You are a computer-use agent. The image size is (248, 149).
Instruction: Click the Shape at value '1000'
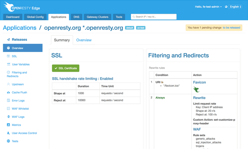click(x=81, y=93)
